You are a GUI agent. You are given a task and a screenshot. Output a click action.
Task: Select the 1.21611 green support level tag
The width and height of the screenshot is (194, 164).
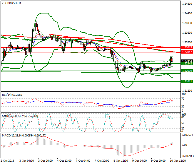(187, 81)
